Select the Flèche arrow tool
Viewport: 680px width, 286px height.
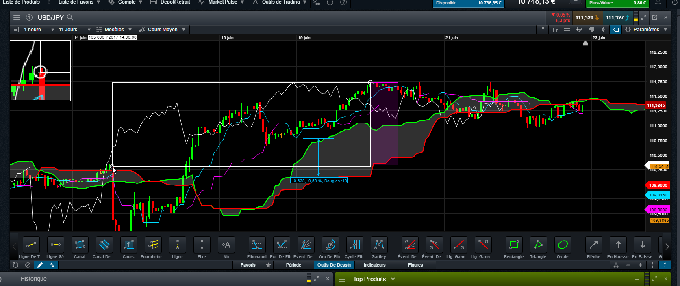(x=594, y=245)
